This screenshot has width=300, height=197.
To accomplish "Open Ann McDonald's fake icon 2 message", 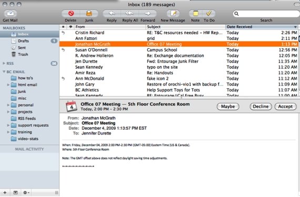I will pyautogui.click(x=179, y=79).
